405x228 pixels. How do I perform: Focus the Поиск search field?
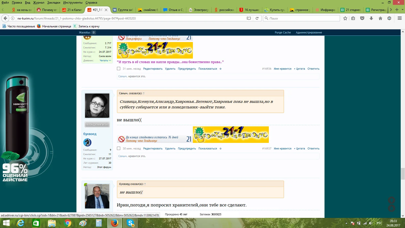point(301,18)
